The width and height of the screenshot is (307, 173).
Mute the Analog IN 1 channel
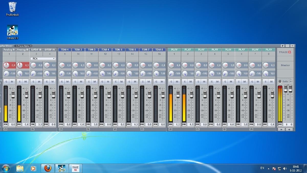pos(12,82)
